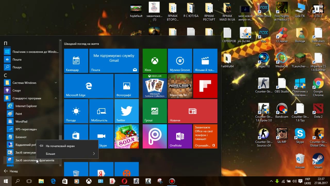This screenshot has width=330, height=186.
Task: Open the volume control in tray
Action: tap(294, 181)
